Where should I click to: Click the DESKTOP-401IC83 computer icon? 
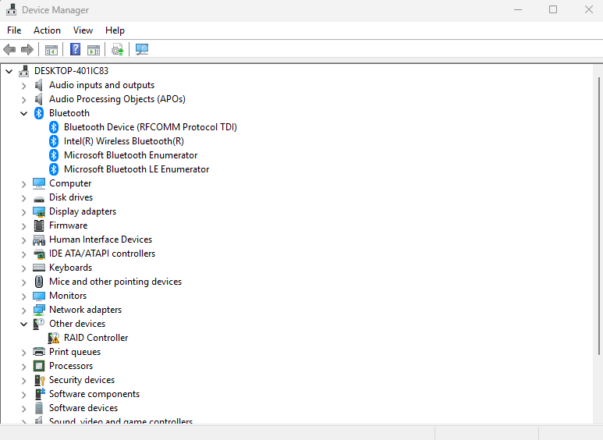coord(24,71)
